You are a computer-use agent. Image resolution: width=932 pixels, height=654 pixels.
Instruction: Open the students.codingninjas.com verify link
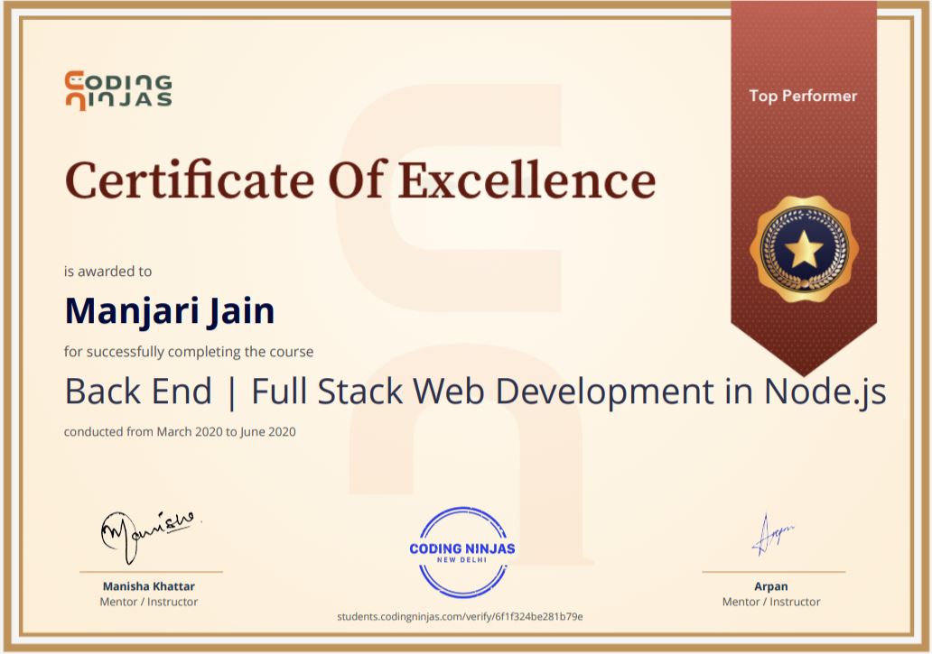tap(460, 617)
